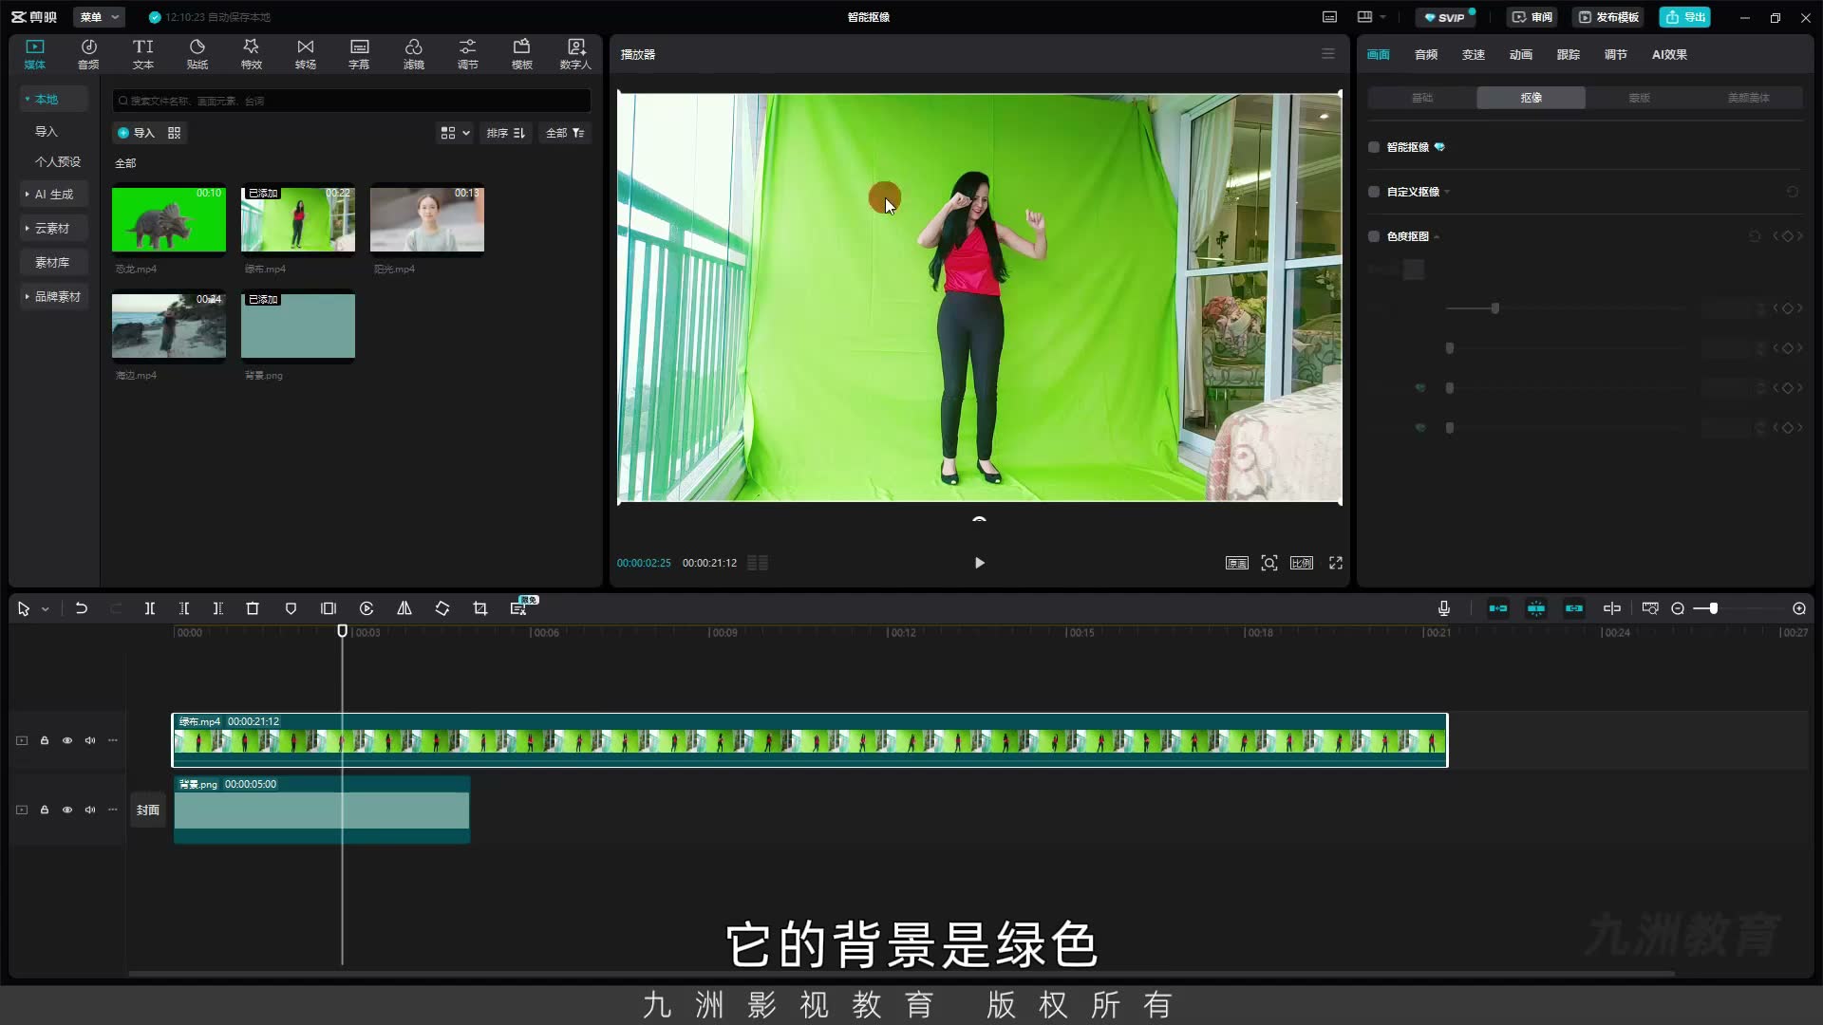Switch to the 蒙版 sub-tab
1823x1025 pixels.
(x=1639, y=98)
